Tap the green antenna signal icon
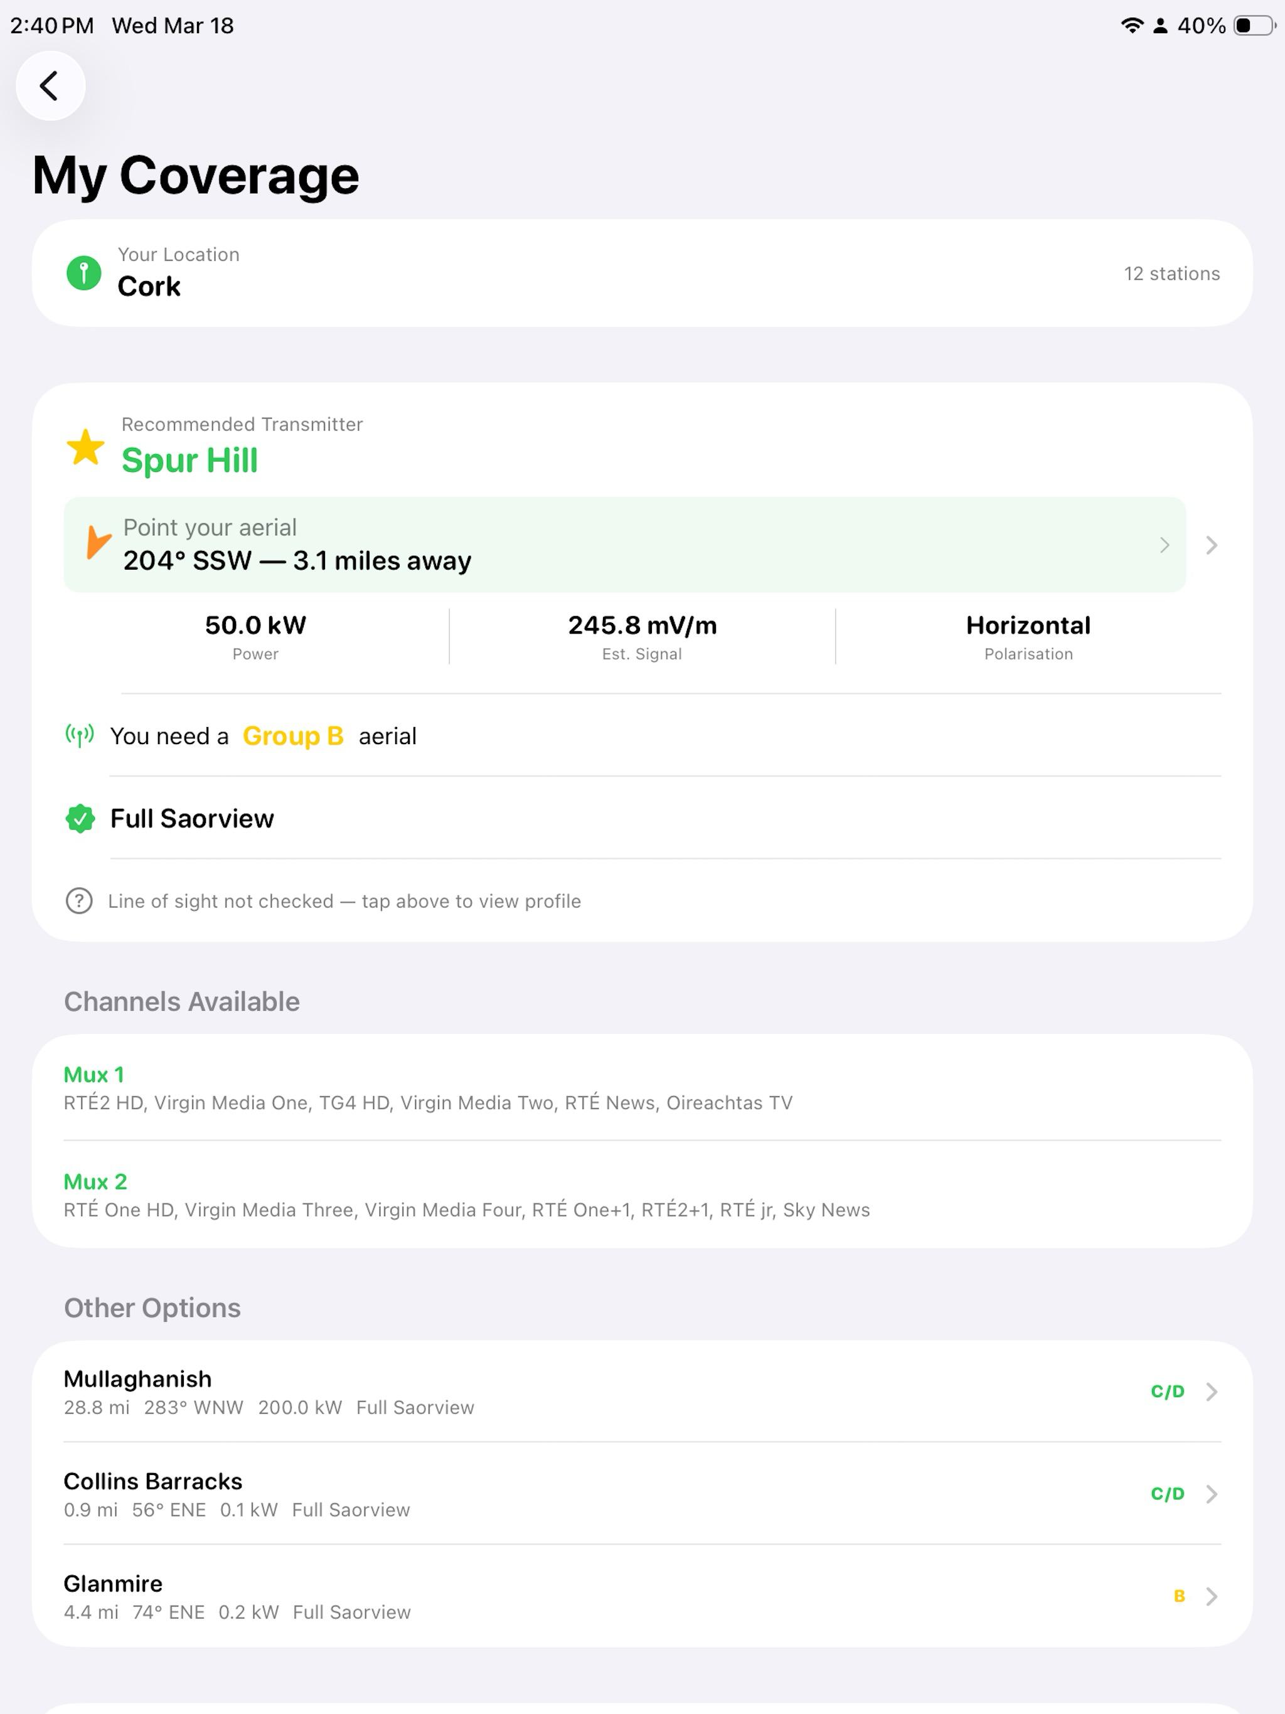The height and width of the screenshot is (1714, 1285). point(80,735)
